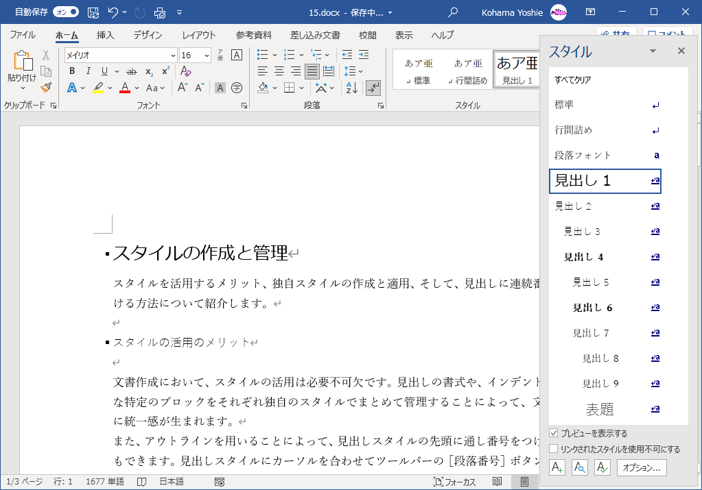Click the justify alignment icon
702x490 pixels.
312,71
